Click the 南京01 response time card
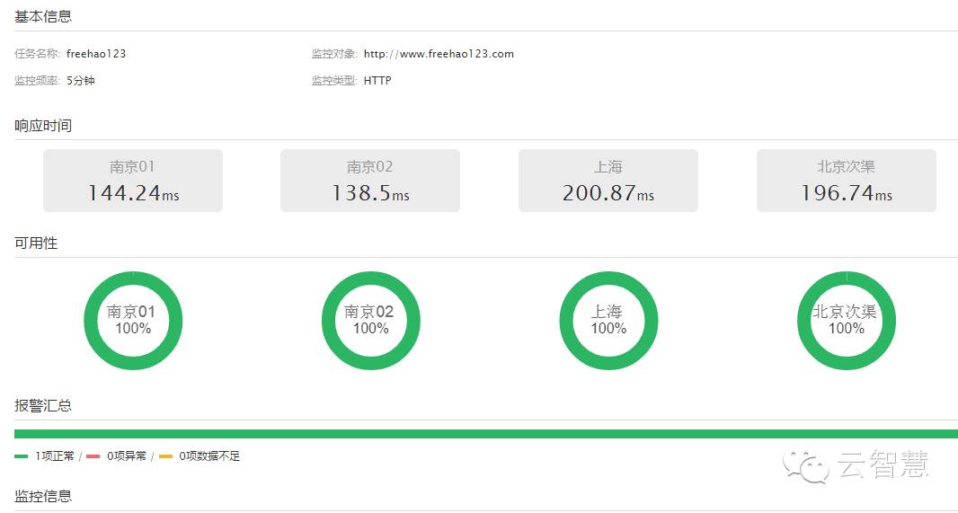The height and width of the screenshot is (513, 958). 133,181
